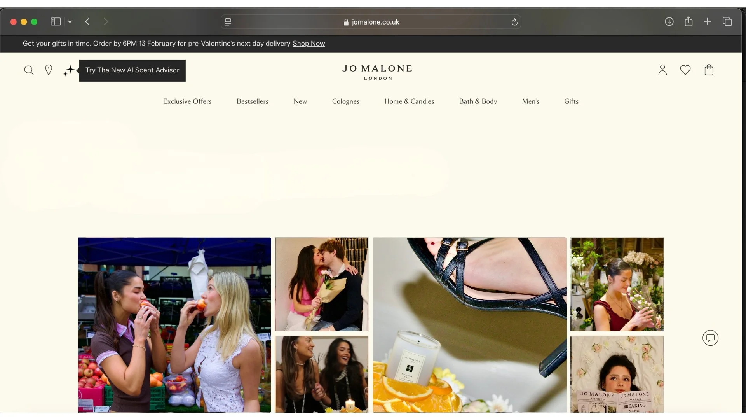Click Safari share icon
The image size is (746, 420).
(688, 22)
